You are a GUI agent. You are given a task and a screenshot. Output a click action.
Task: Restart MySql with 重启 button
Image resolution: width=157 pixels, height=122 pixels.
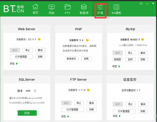[143, 53]
